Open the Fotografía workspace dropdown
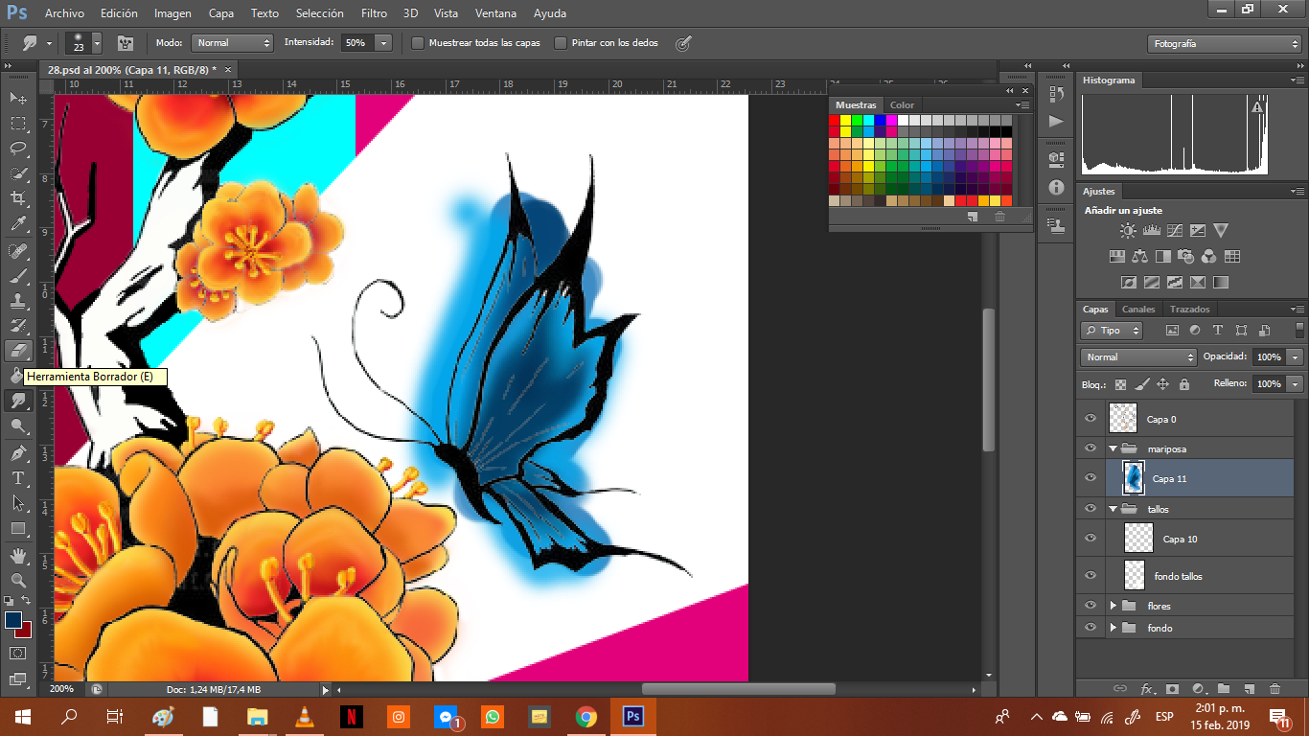This screenshot has width=1309, height=736. coord(1224,44)
